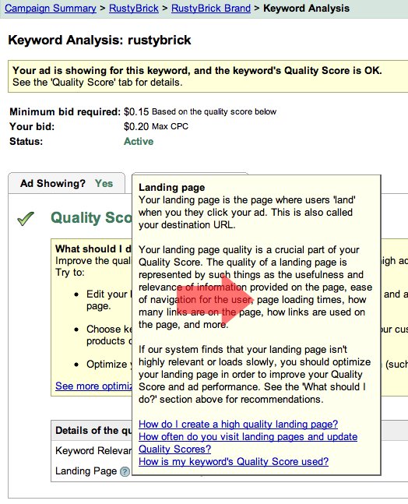Click the 'Quality Sco' green heading

pyautogui.click(x=91, y=217)
